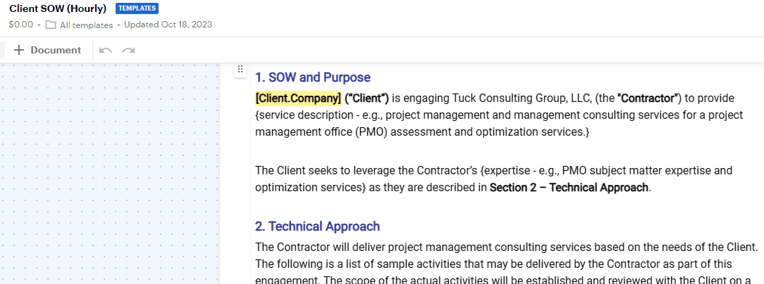Click the folder icon before All templates
764x284 pixels.
[x=50, y=25]
